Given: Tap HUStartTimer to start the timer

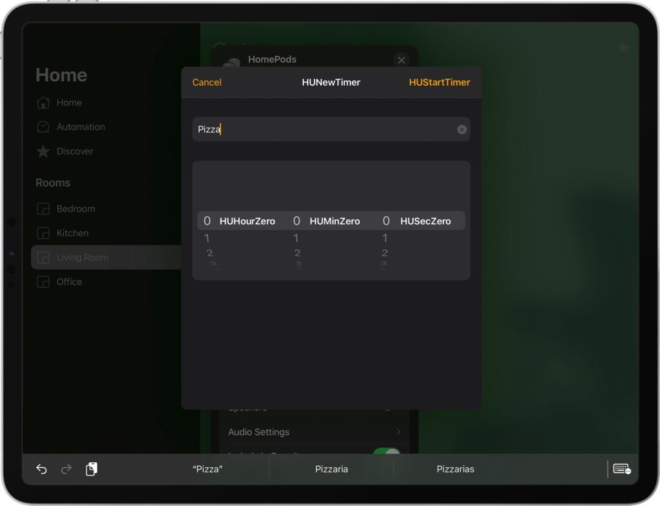Looking at the screenshot, I should pos(440,82).
